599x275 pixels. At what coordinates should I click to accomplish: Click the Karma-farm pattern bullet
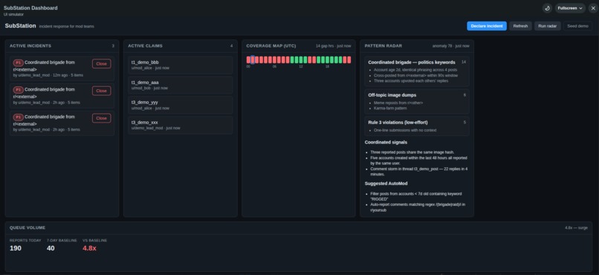[390, 108]
